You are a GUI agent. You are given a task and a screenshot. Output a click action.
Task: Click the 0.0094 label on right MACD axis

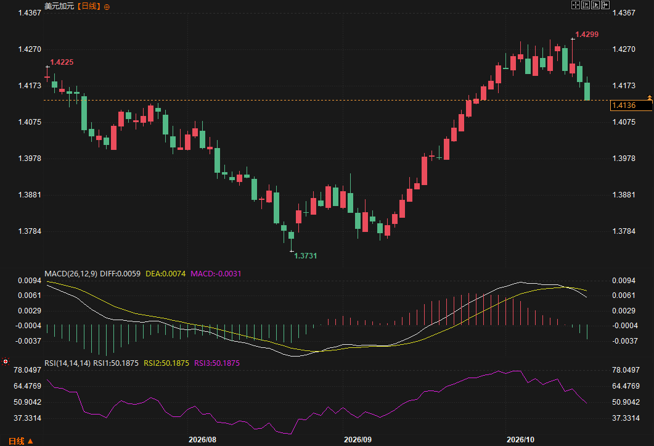(624, 280)
